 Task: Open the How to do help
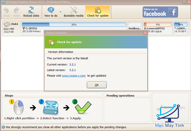tap(51, 12)
